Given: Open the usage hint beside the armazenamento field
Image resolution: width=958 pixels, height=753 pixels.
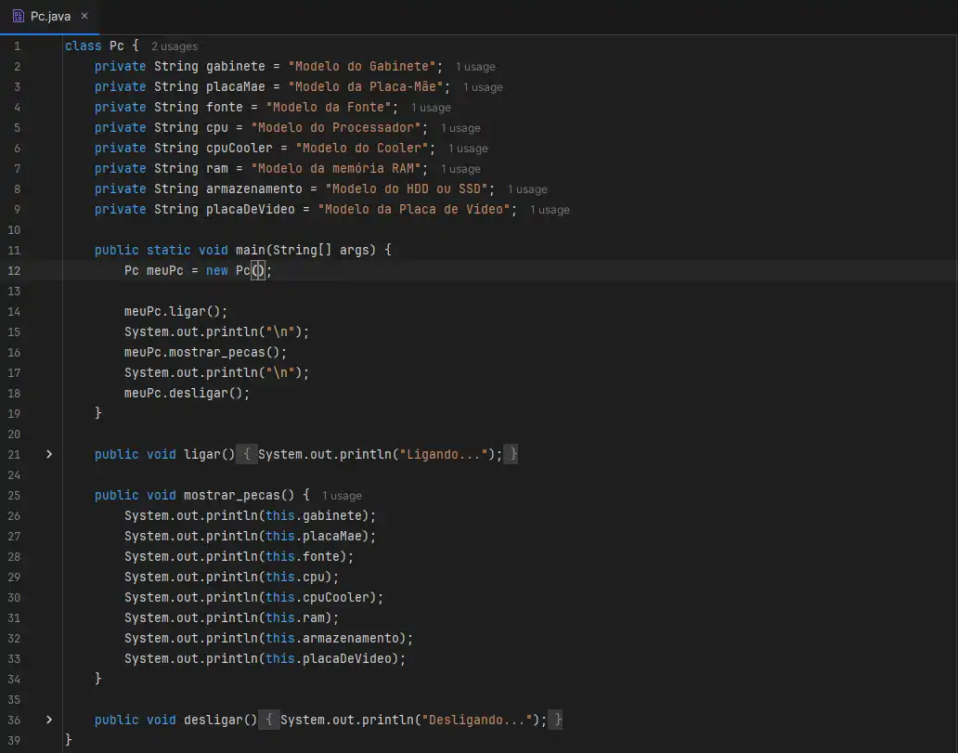Looking at the screenshot, I should point(527,189).
